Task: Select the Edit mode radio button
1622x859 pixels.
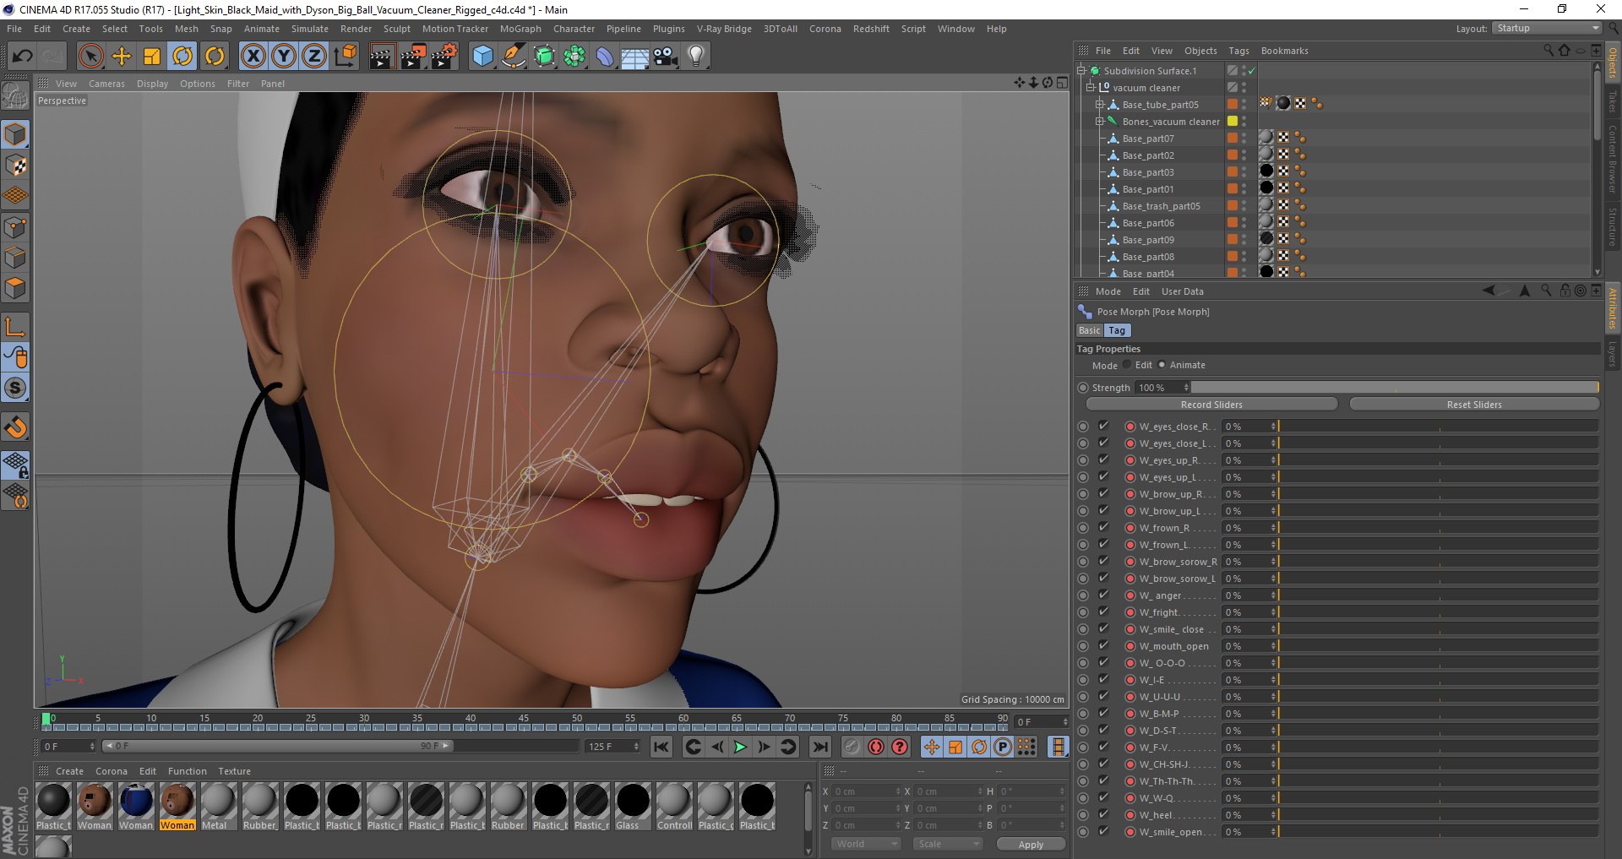Action: pos(1127,365)
